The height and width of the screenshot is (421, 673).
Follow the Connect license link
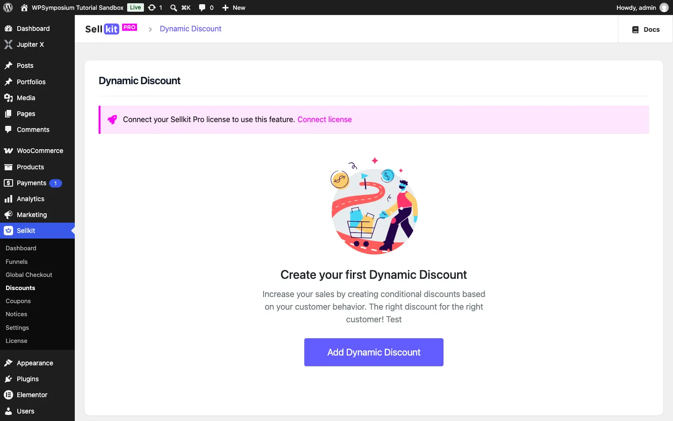324,119
